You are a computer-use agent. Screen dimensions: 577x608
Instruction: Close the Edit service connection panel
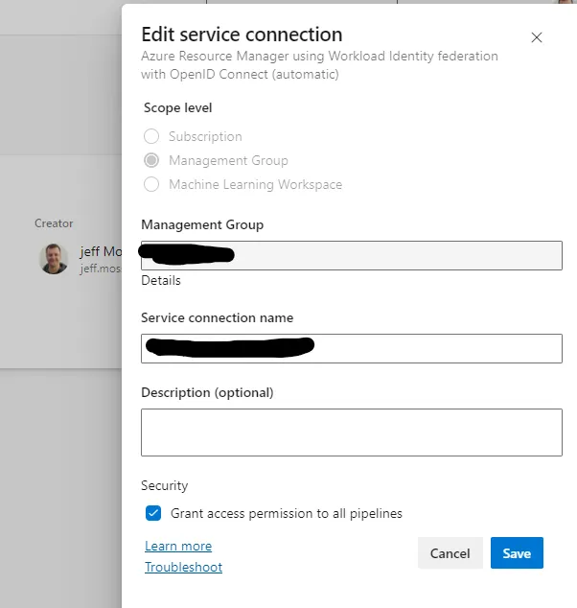(537, 37)
